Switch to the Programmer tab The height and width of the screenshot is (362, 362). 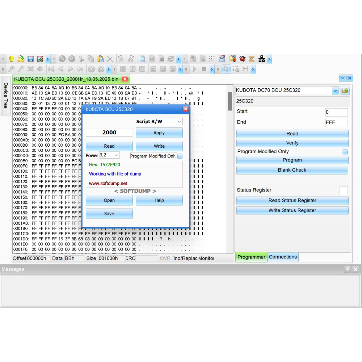pyautogui.click(x=251, y=257)
